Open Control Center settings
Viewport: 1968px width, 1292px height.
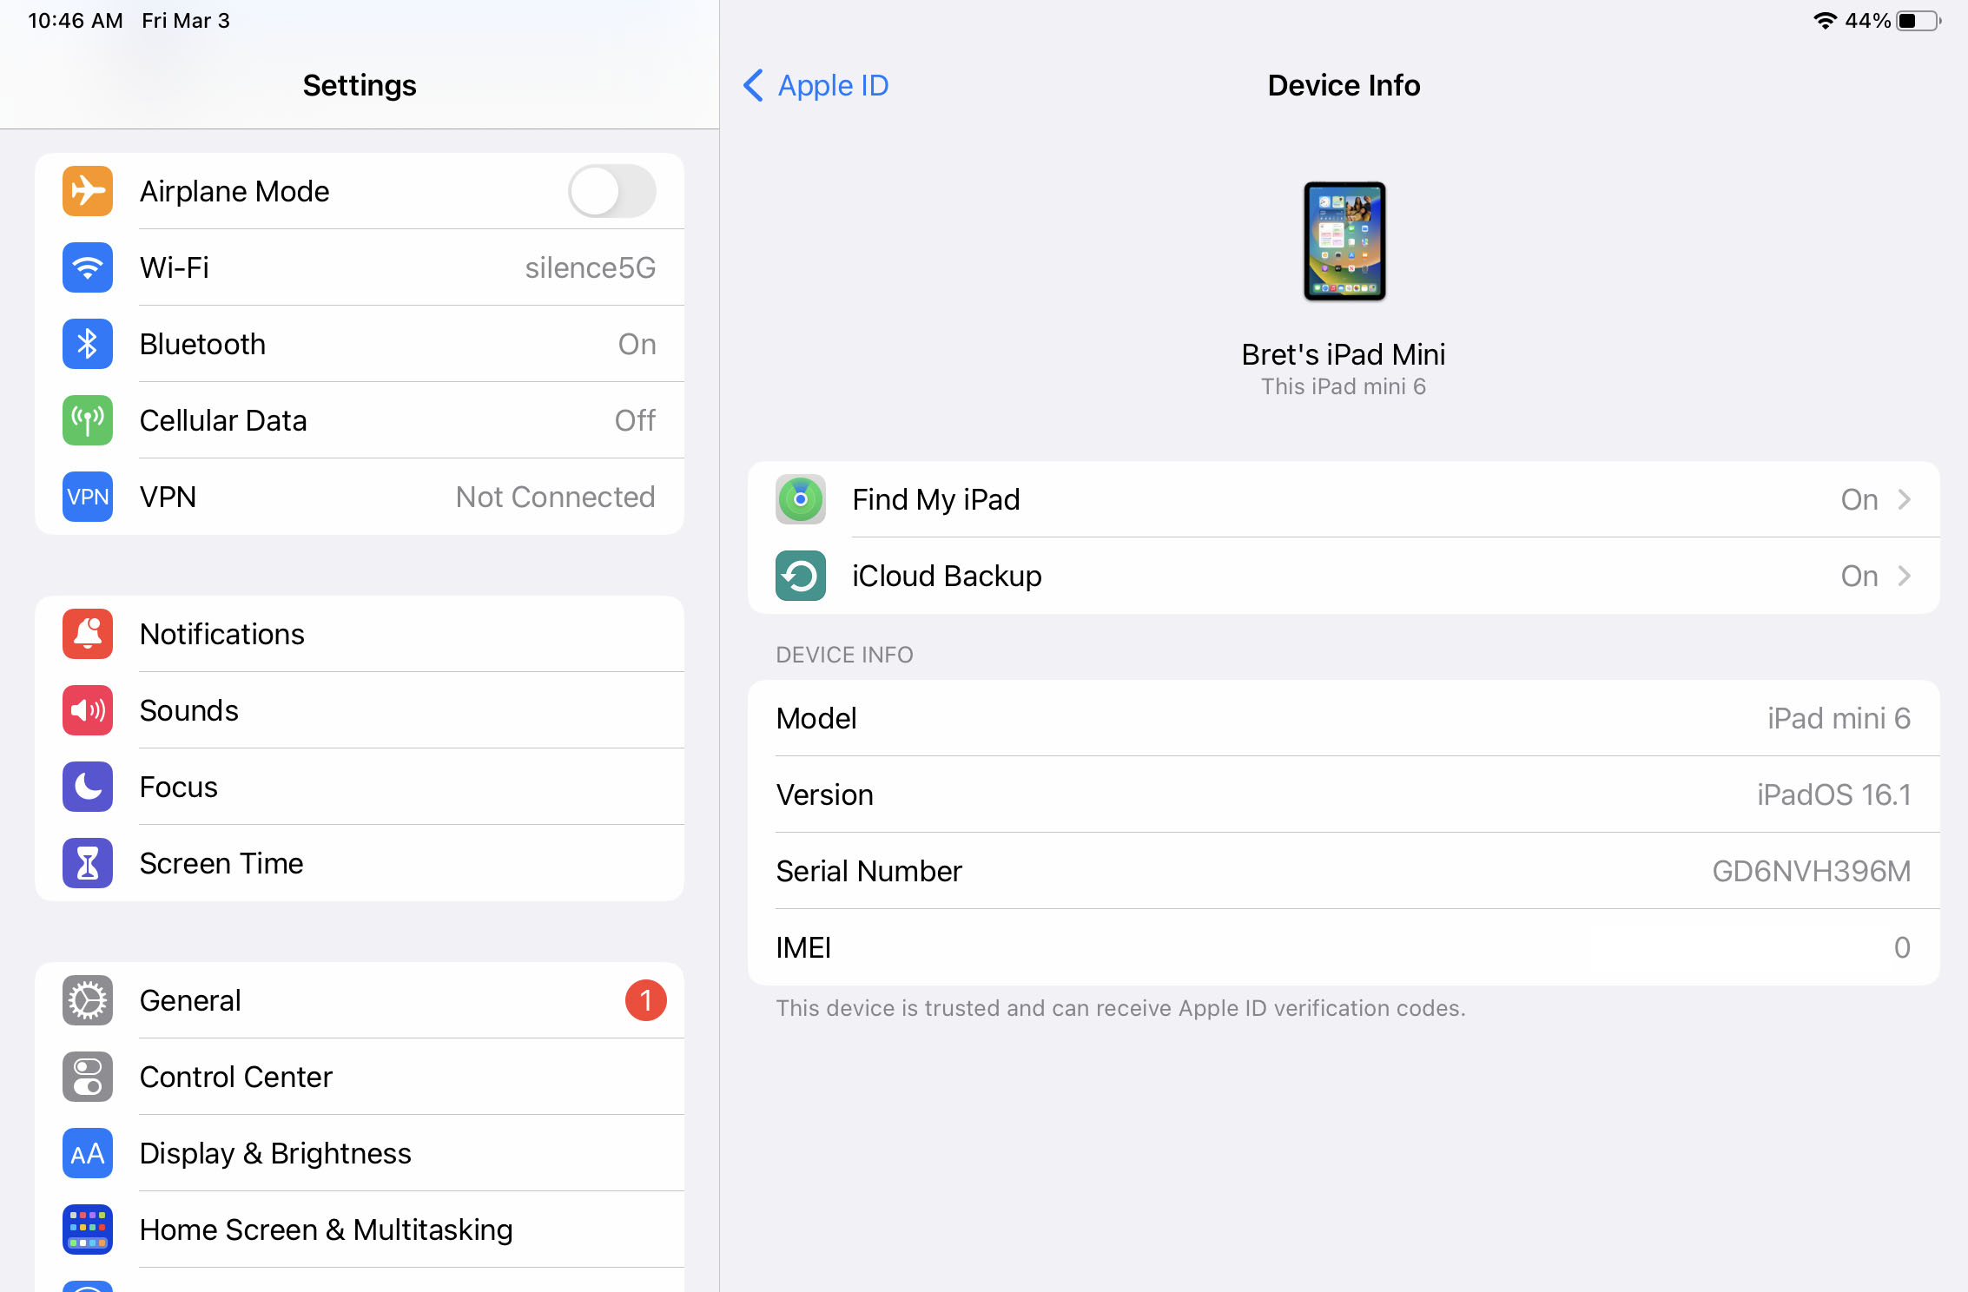[x=360, y=1077]
